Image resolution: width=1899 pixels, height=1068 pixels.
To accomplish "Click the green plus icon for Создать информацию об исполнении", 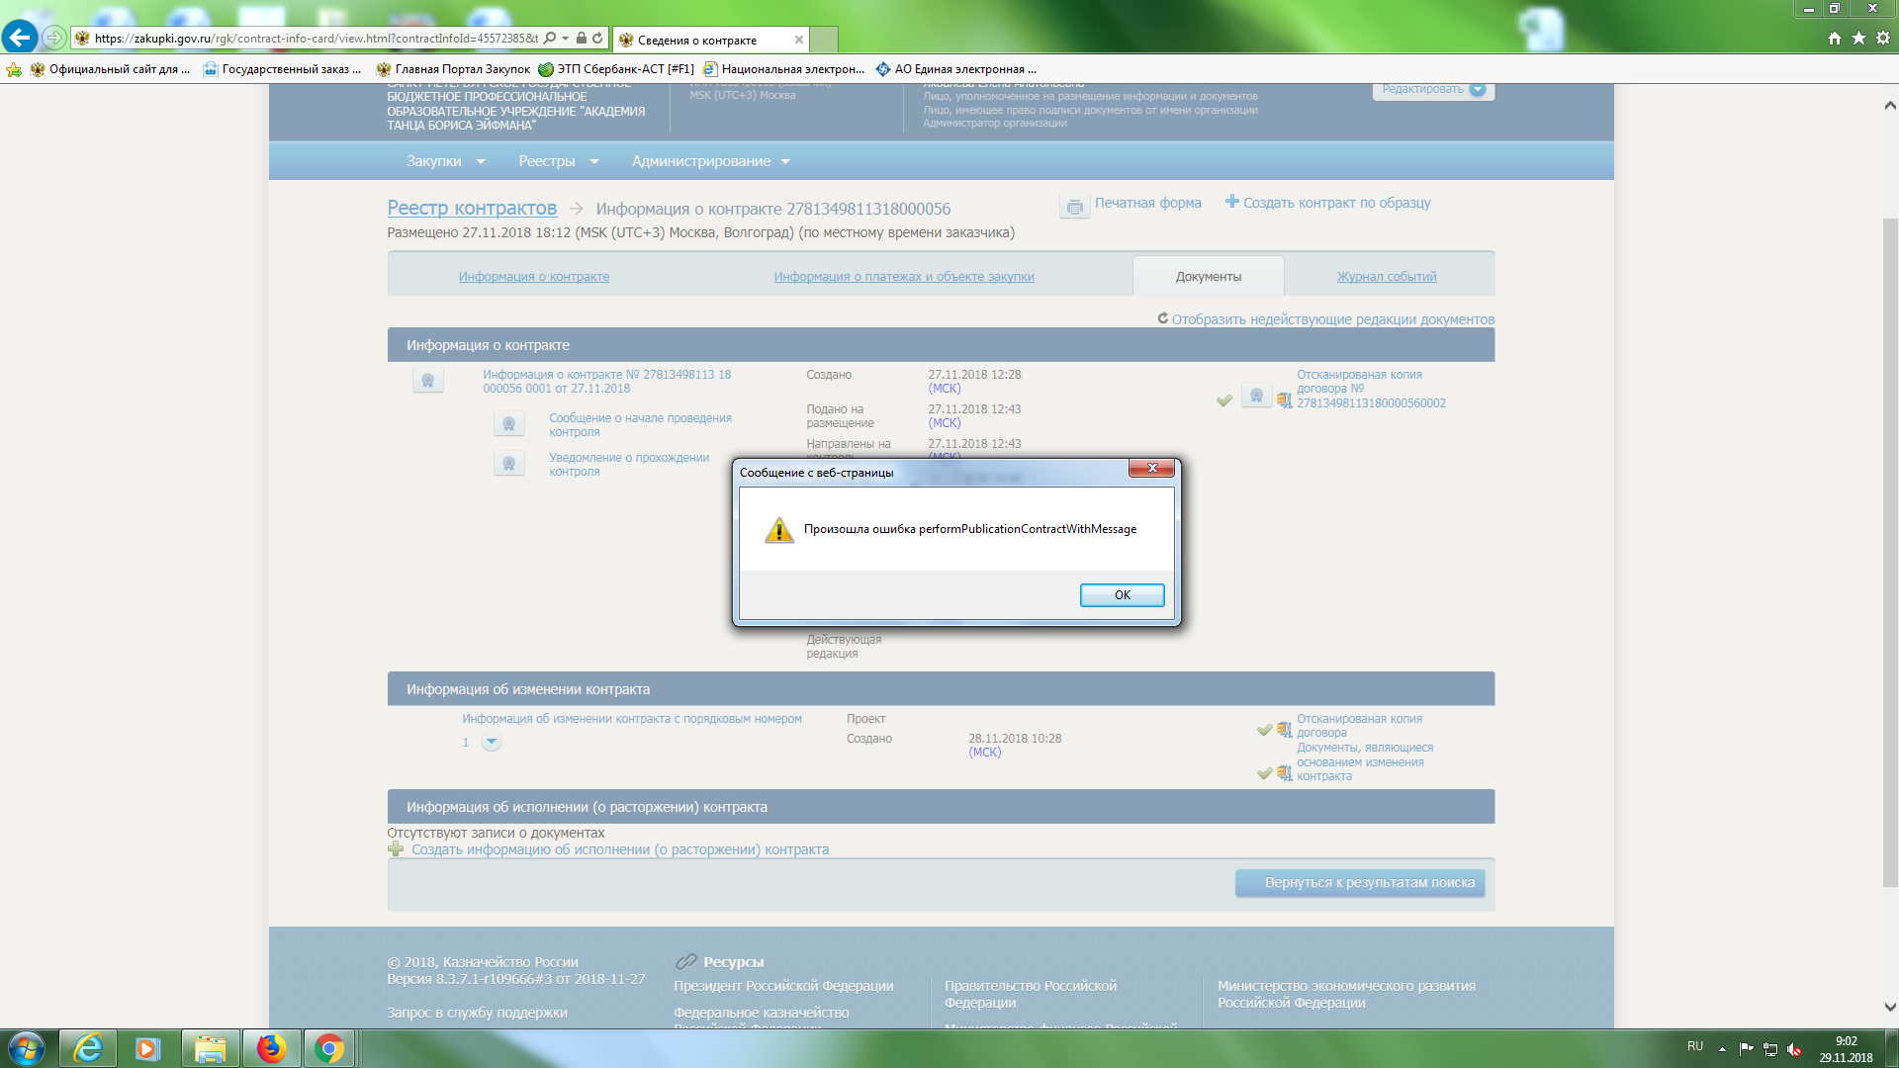I will click(x=396, y=849).
